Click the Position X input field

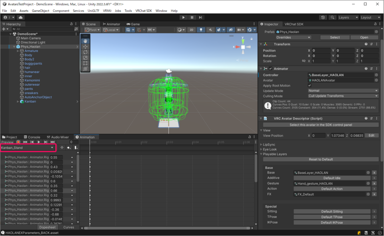pos(321,50)
